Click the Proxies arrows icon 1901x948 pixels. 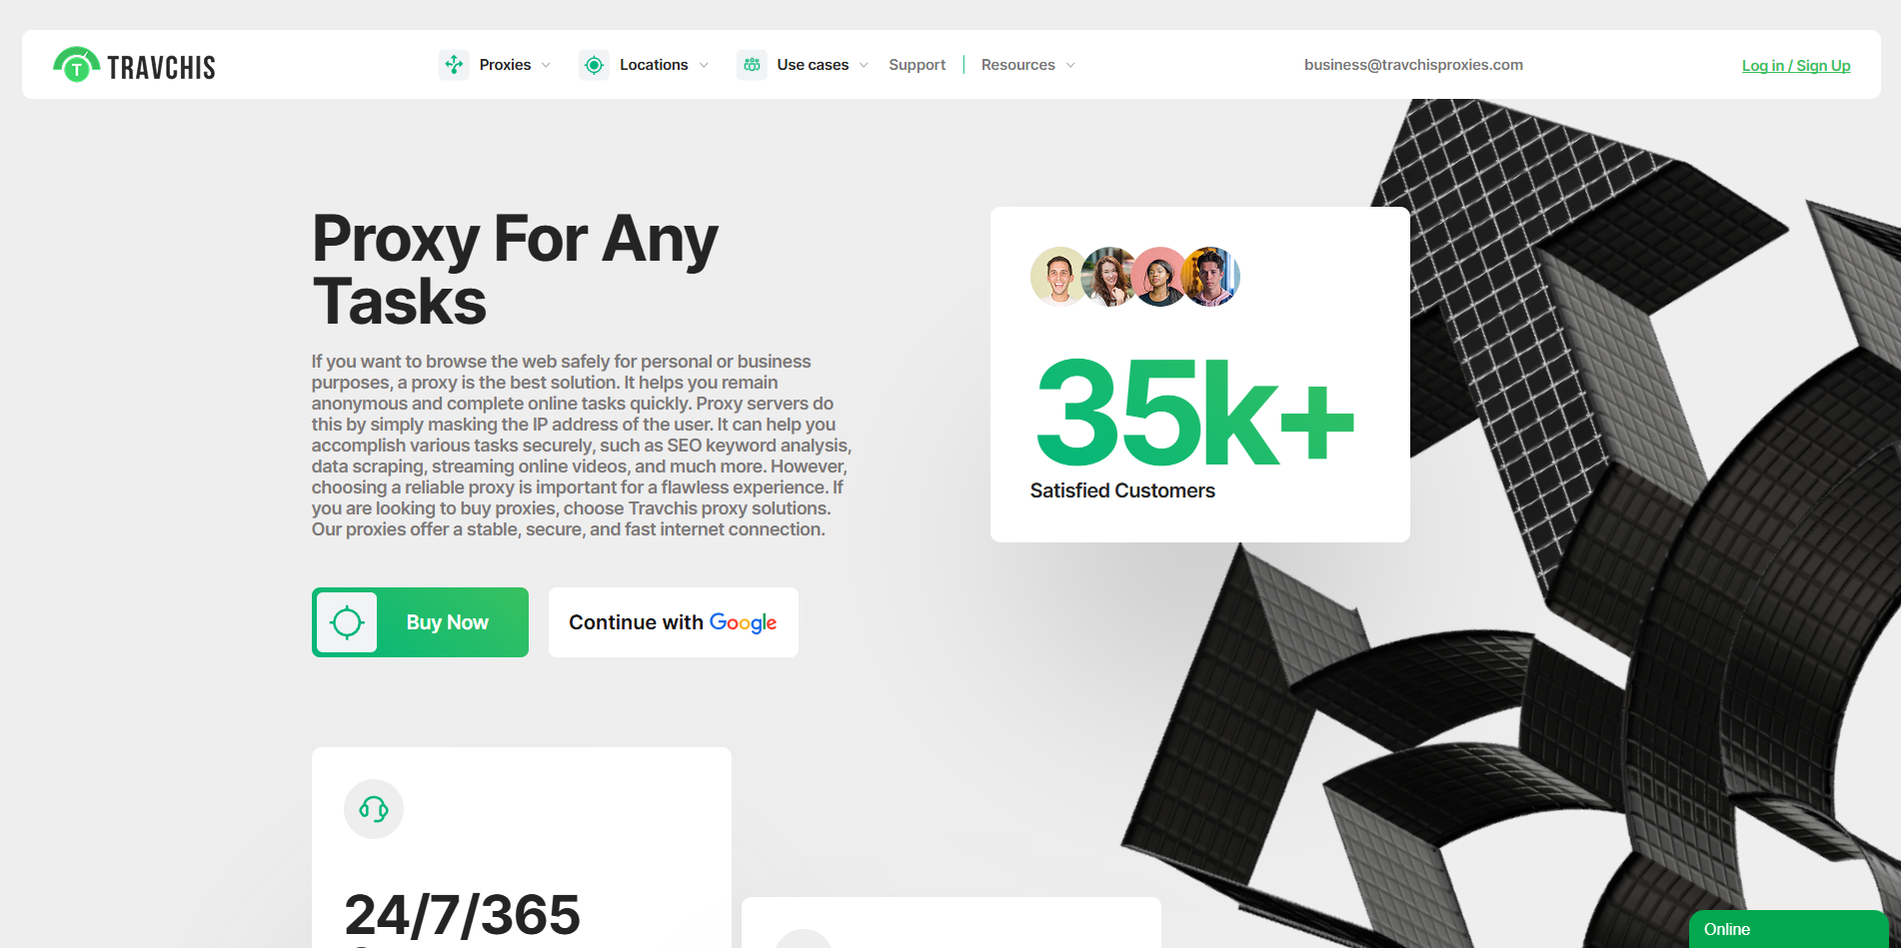(x=454, y=65)
